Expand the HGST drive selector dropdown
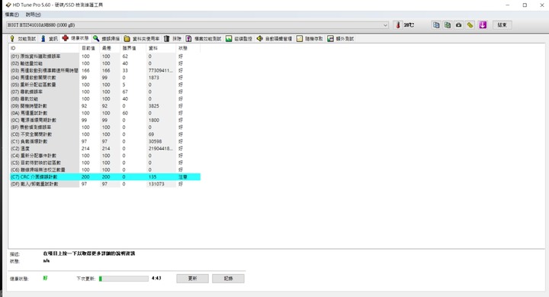Screen dimensions: 549x297 385,25
